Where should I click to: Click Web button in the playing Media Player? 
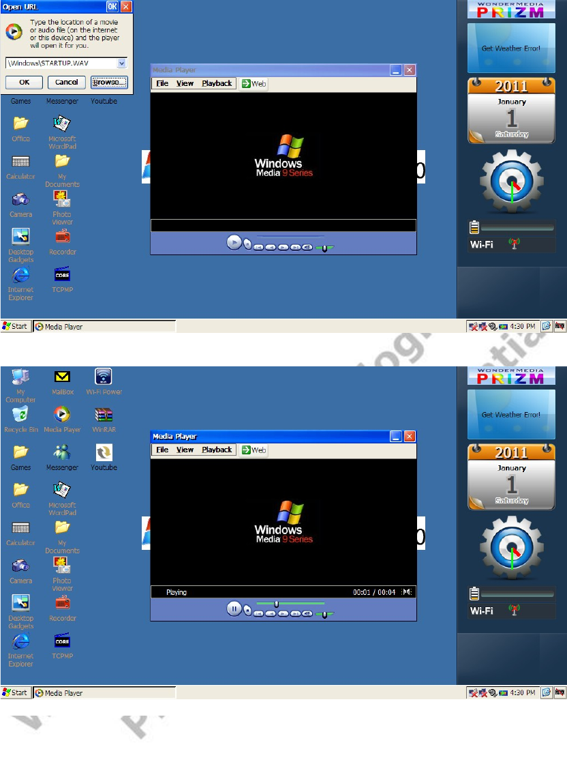coord(254,450)
